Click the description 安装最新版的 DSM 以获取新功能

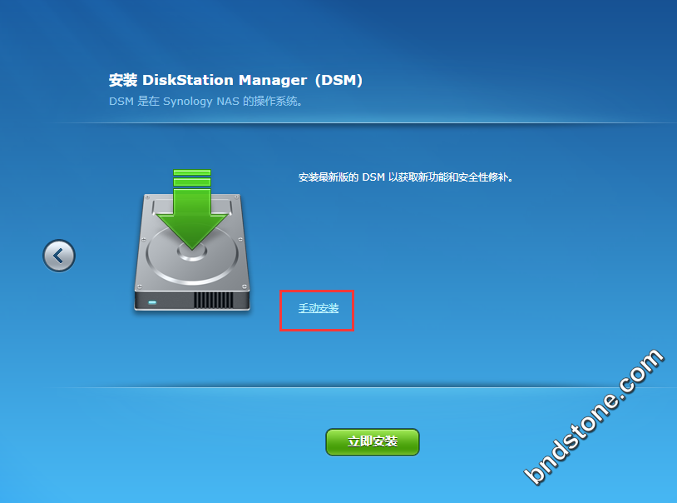point(405,177)
